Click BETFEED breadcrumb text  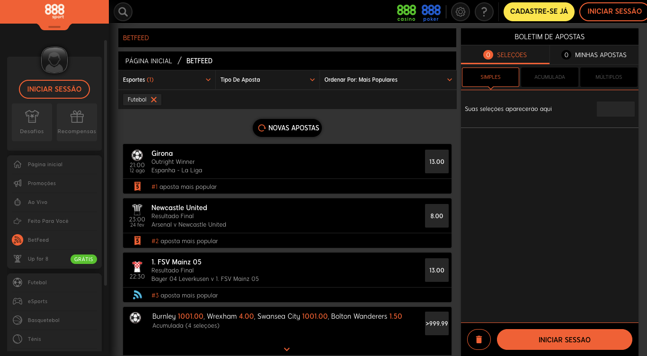coord(199,61)
